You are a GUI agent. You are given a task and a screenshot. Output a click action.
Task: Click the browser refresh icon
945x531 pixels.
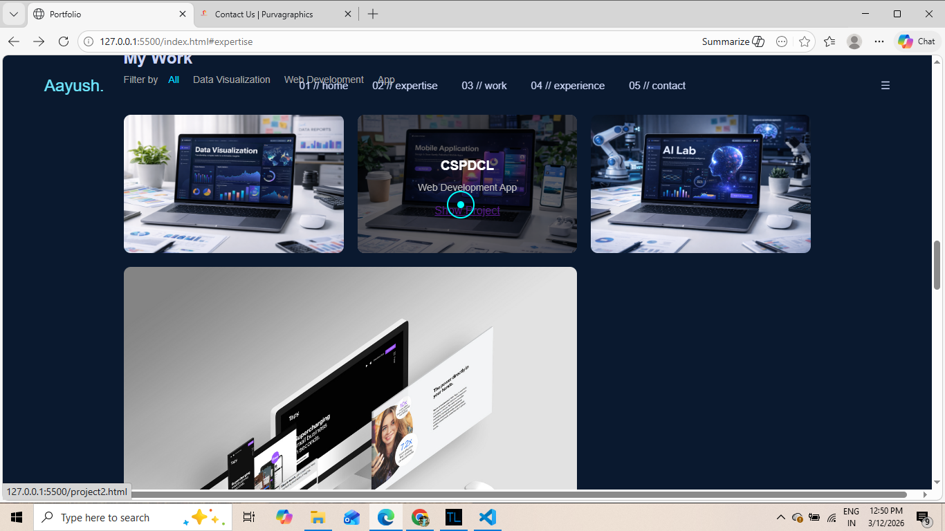coord(64,41)
